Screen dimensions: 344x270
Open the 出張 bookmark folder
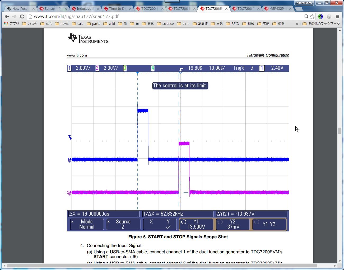[x=217, y=24]
